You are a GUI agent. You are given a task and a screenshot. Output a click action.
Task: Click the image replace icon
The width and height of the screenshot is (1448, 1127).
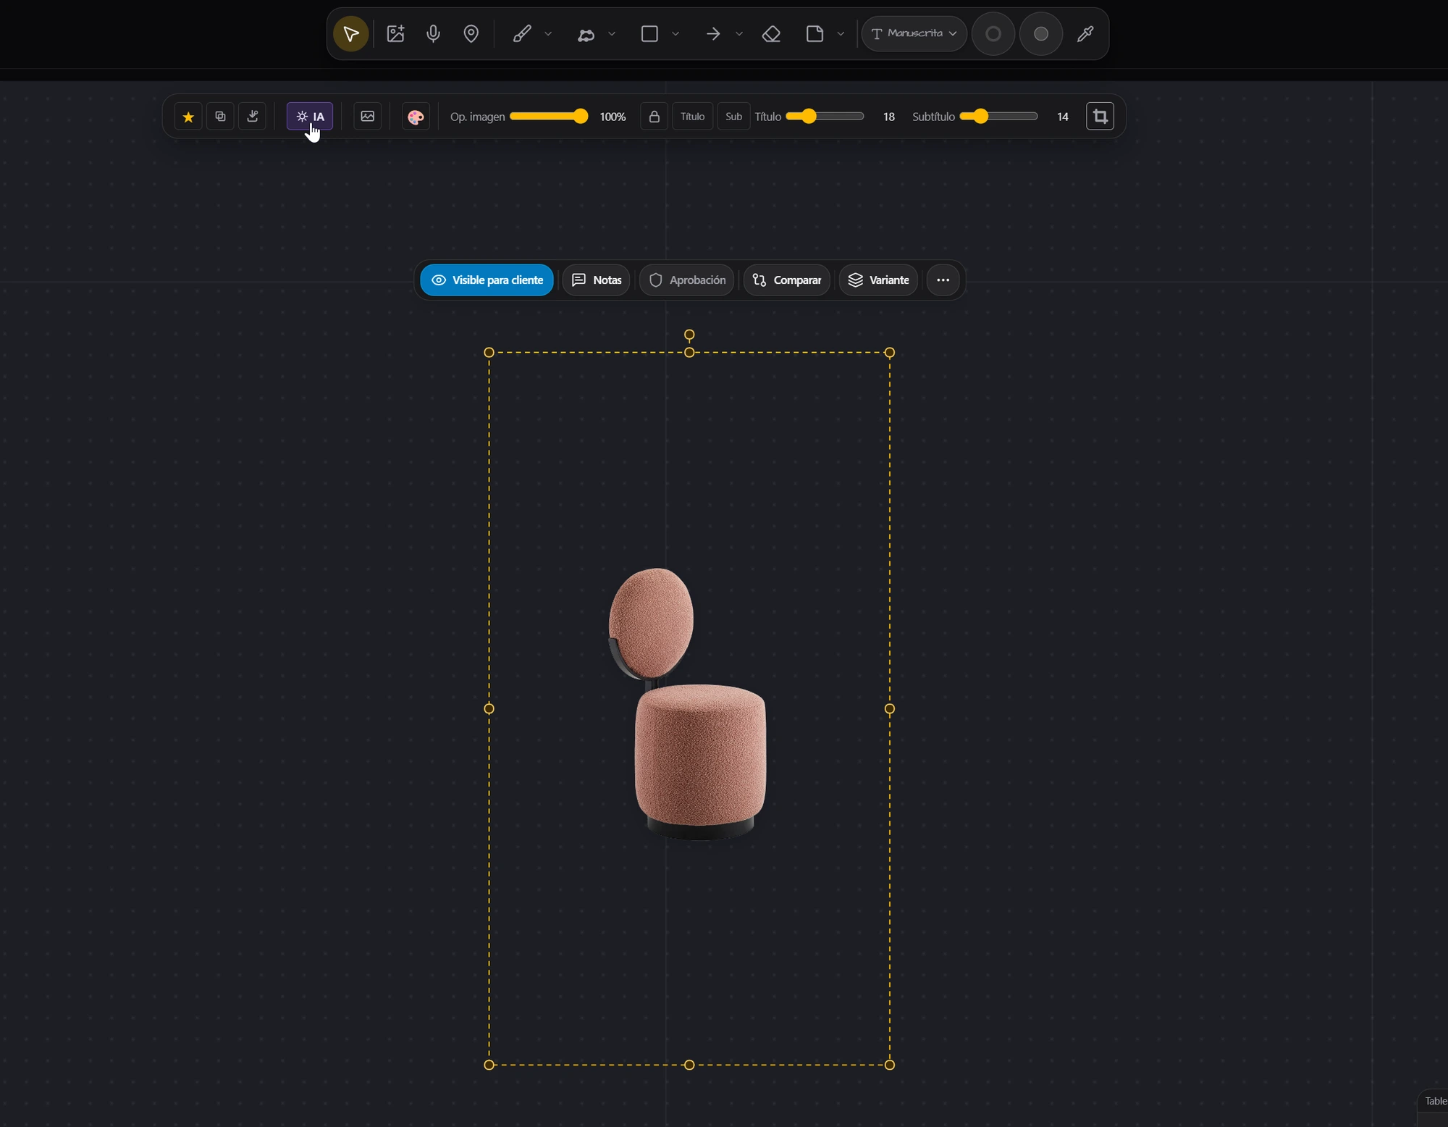click(x=368, y=117)
